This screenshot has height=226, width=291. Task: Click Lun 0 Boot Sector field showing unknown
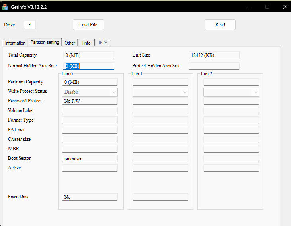point(90,159)
